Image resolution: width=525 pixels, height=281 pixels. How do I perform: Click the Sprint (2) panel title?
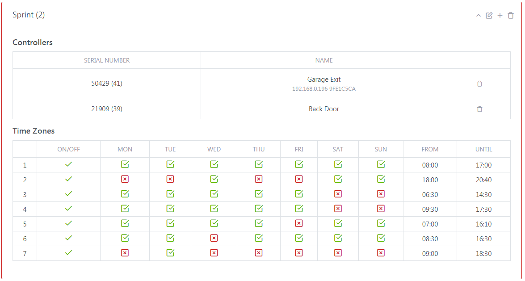coord(29,15)
